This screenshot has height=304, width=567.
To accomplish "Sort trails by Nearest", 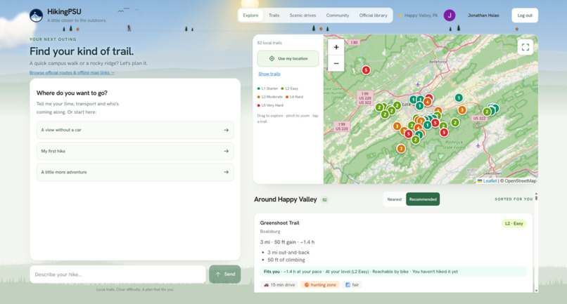I will (x=395, y=199).
